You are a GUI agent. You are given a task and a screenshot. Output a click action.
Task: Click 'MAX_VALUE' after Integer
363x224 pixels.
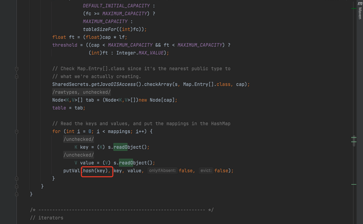(x=151, y=53)
